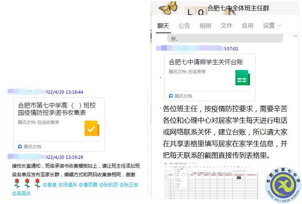Click the green spreadsheet document icon
Image resolution: width=302 pixels, height=204 pixels.
point(242,79)
